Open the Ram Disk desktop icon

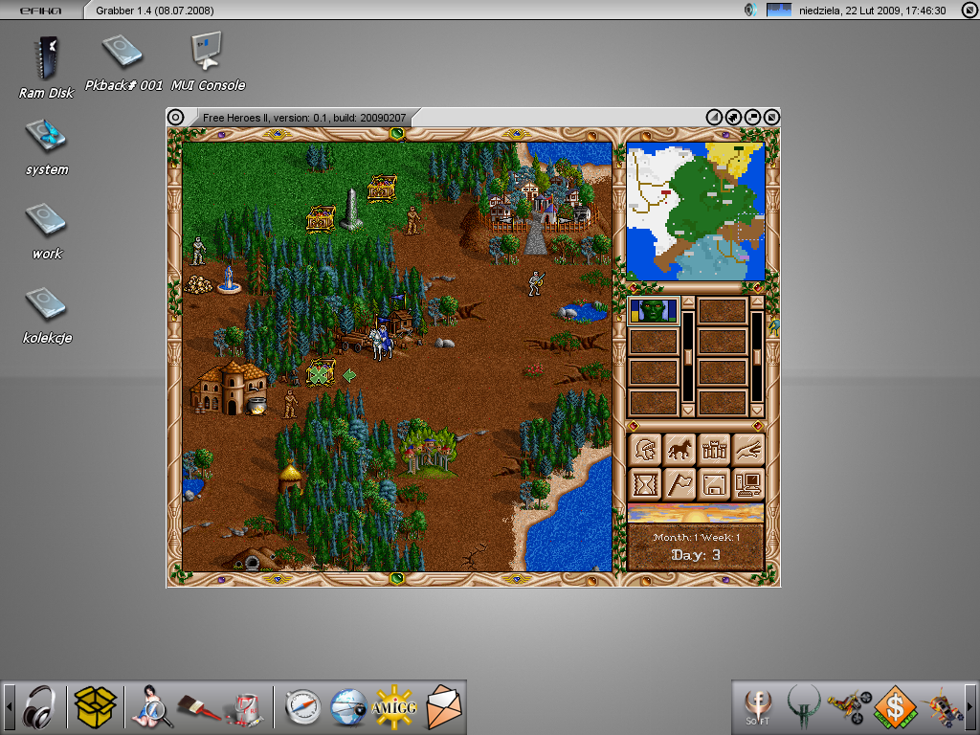46,68
